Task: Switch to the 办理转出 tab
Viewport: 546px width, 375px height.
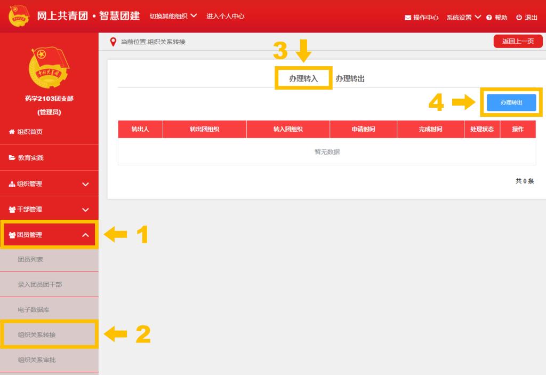Action: [350, 78]
